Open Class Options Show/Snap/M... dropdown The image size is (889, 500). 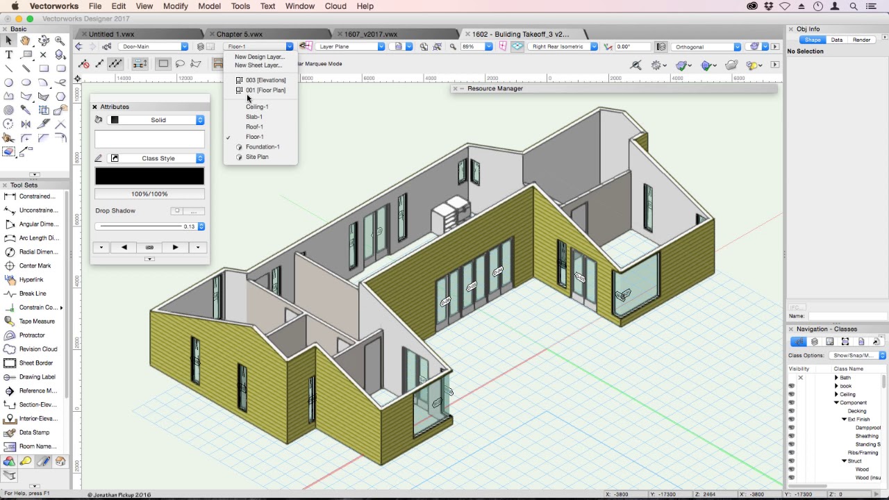click(857, 356)
